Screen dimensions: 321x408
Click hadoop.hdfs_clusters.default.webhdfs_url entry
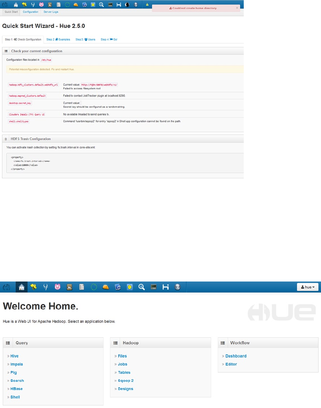33,85
